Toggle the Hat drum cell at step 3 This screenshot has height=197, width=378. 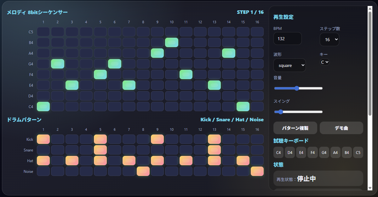coord(72,161)
